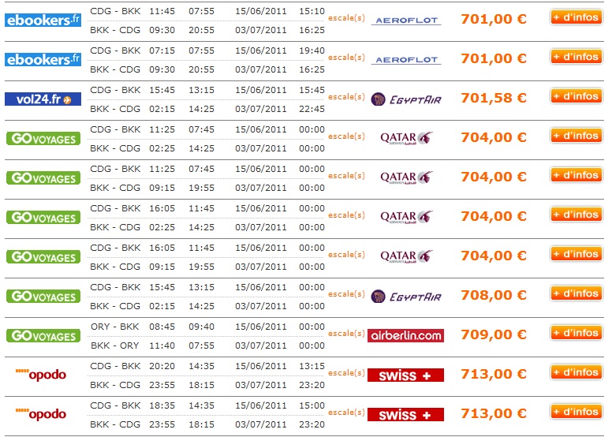Open escale(s) link on ebookers 11:45 departure row

346,18
